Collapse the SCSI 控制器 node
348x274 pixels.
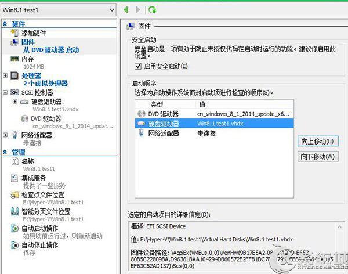(5, 92)
